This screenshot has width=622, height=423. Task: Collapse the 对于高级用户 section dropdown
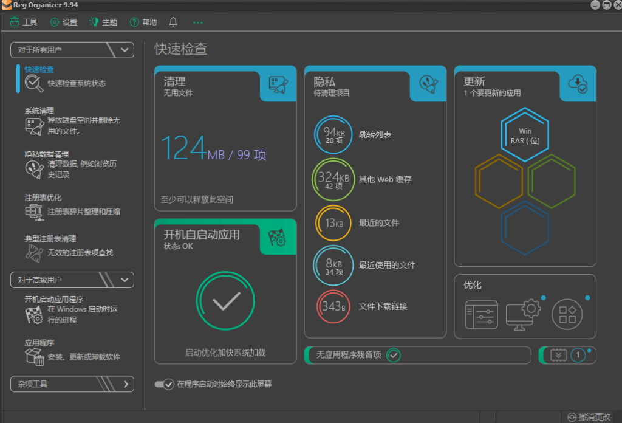point(72,280)
